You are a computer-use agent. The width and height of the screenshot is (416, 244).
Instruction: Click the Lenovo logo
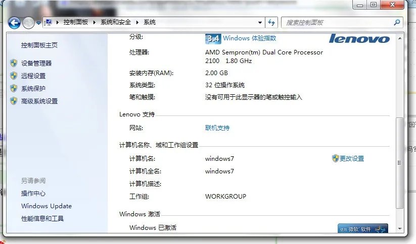(x=359, y=39)
